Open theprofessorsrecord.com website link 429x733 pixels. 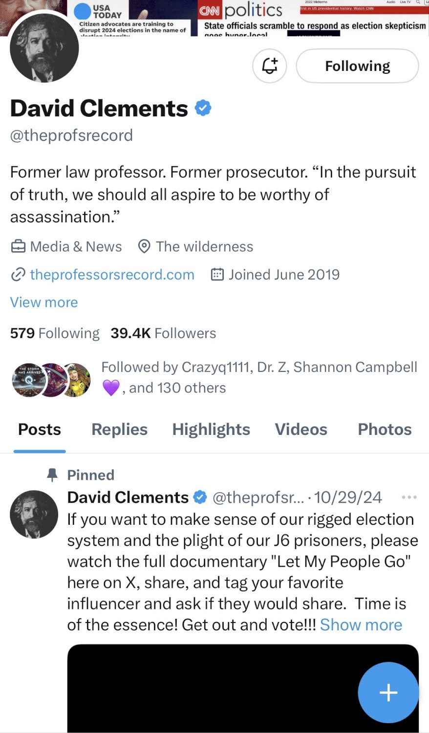pyautogui.click(x=112, y=275)
